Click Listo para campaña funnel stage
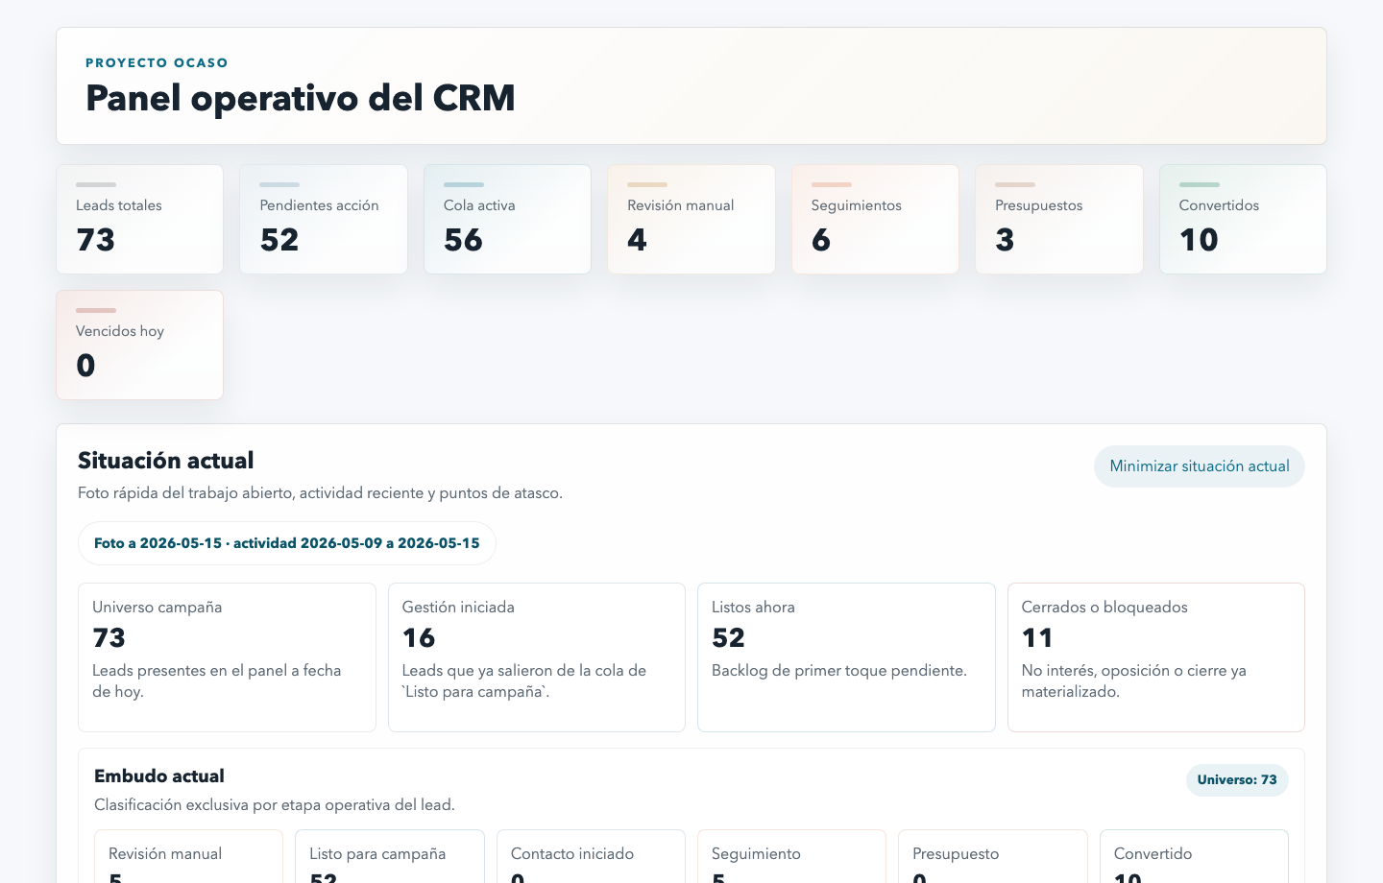 click(390, 857)
